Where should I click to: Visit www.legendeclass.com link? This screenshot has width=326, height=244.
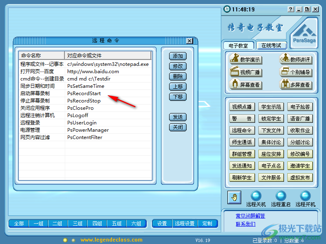111,240
